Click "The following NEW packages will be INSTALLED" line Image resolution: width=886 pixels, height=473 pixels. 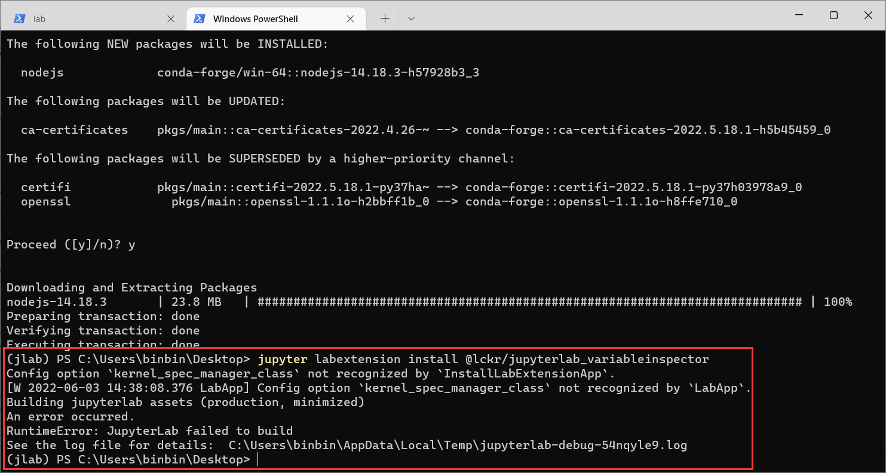[x=167, y=44]
